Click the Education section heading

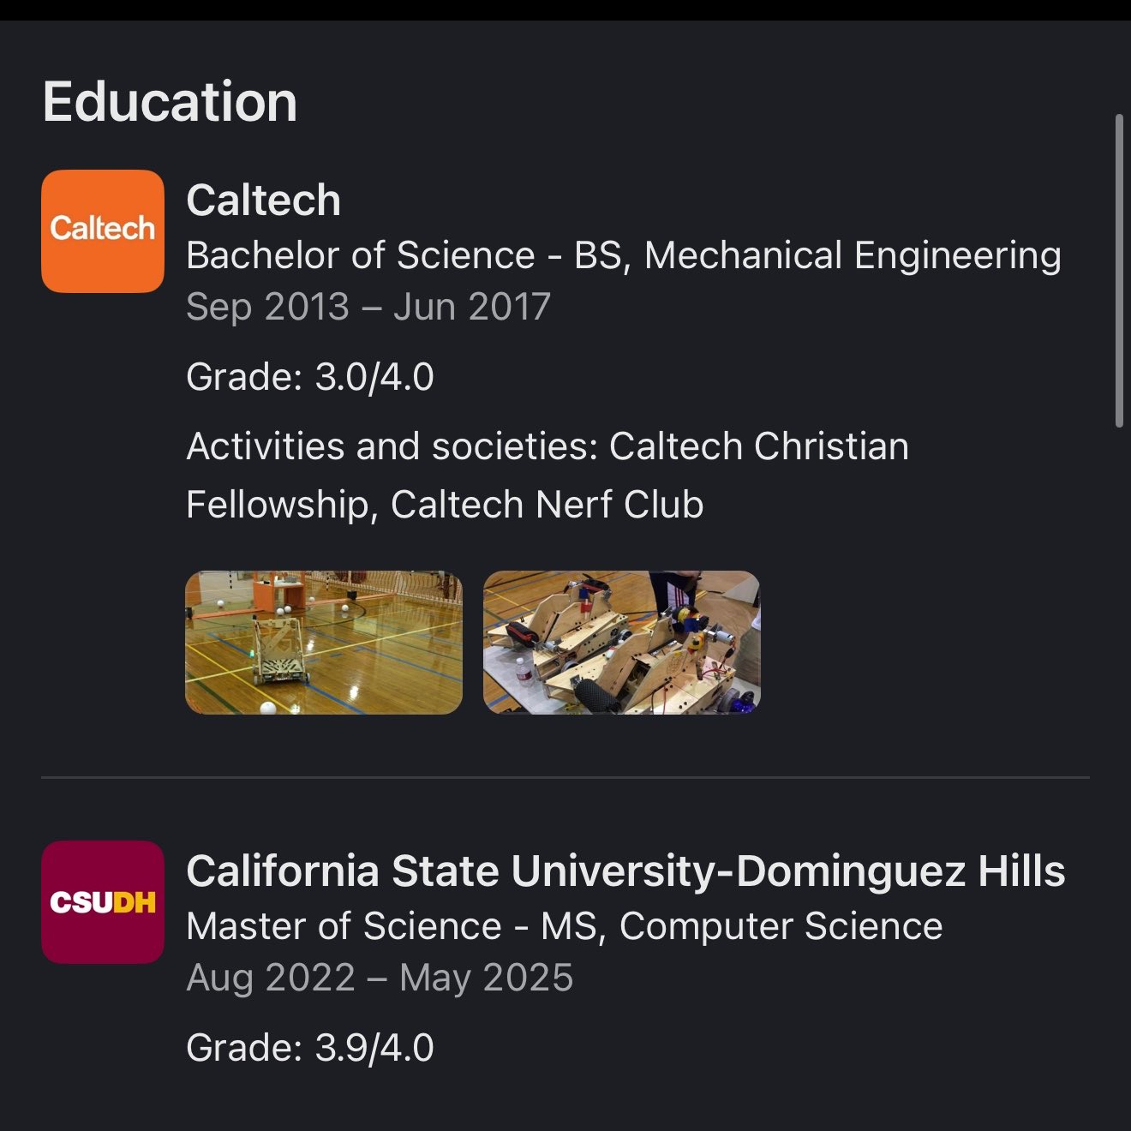point(170,102)
